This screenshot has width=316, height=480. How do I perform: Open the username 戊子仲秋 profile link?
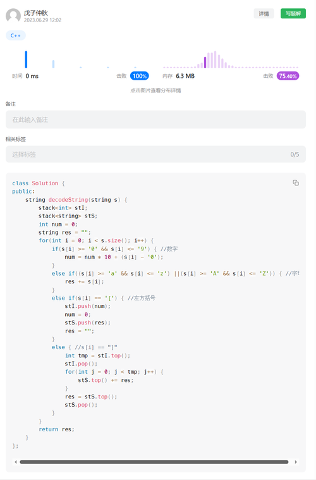(x=36, y=13)
